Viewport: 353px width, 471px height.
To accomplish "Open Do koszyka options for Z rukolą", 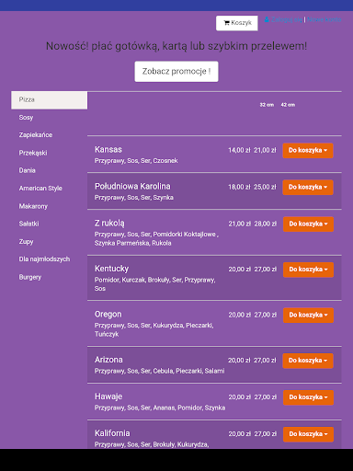I will click(x=308, y=224).
